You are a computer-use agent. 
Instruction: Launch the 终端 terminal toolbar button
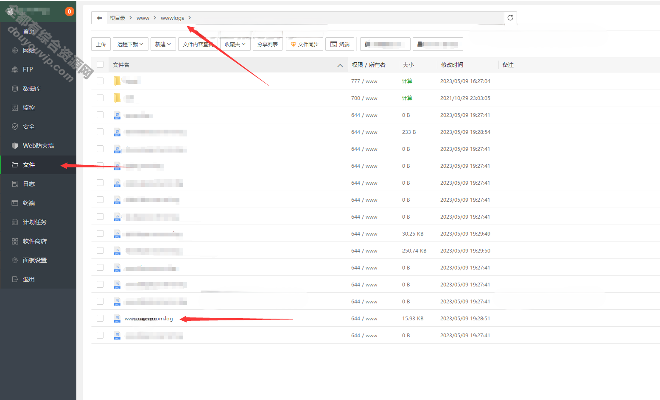tap(340, 44)
